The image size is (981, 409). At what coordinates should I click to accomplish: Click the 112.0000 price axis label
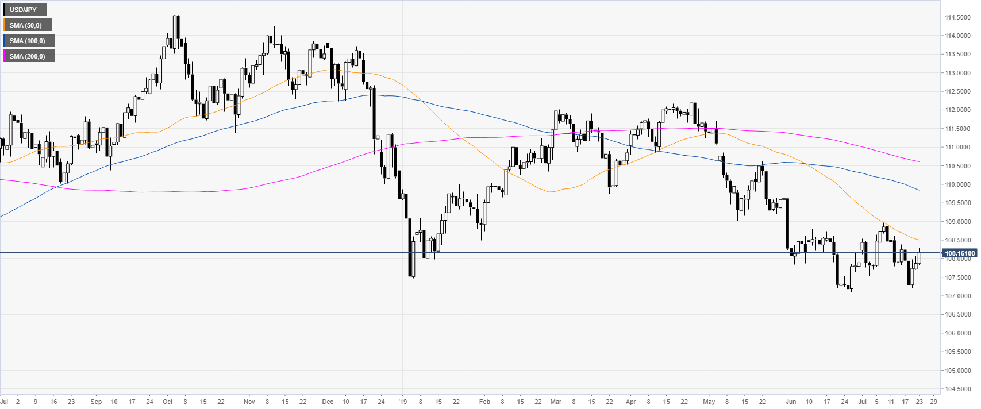[957, 110]
